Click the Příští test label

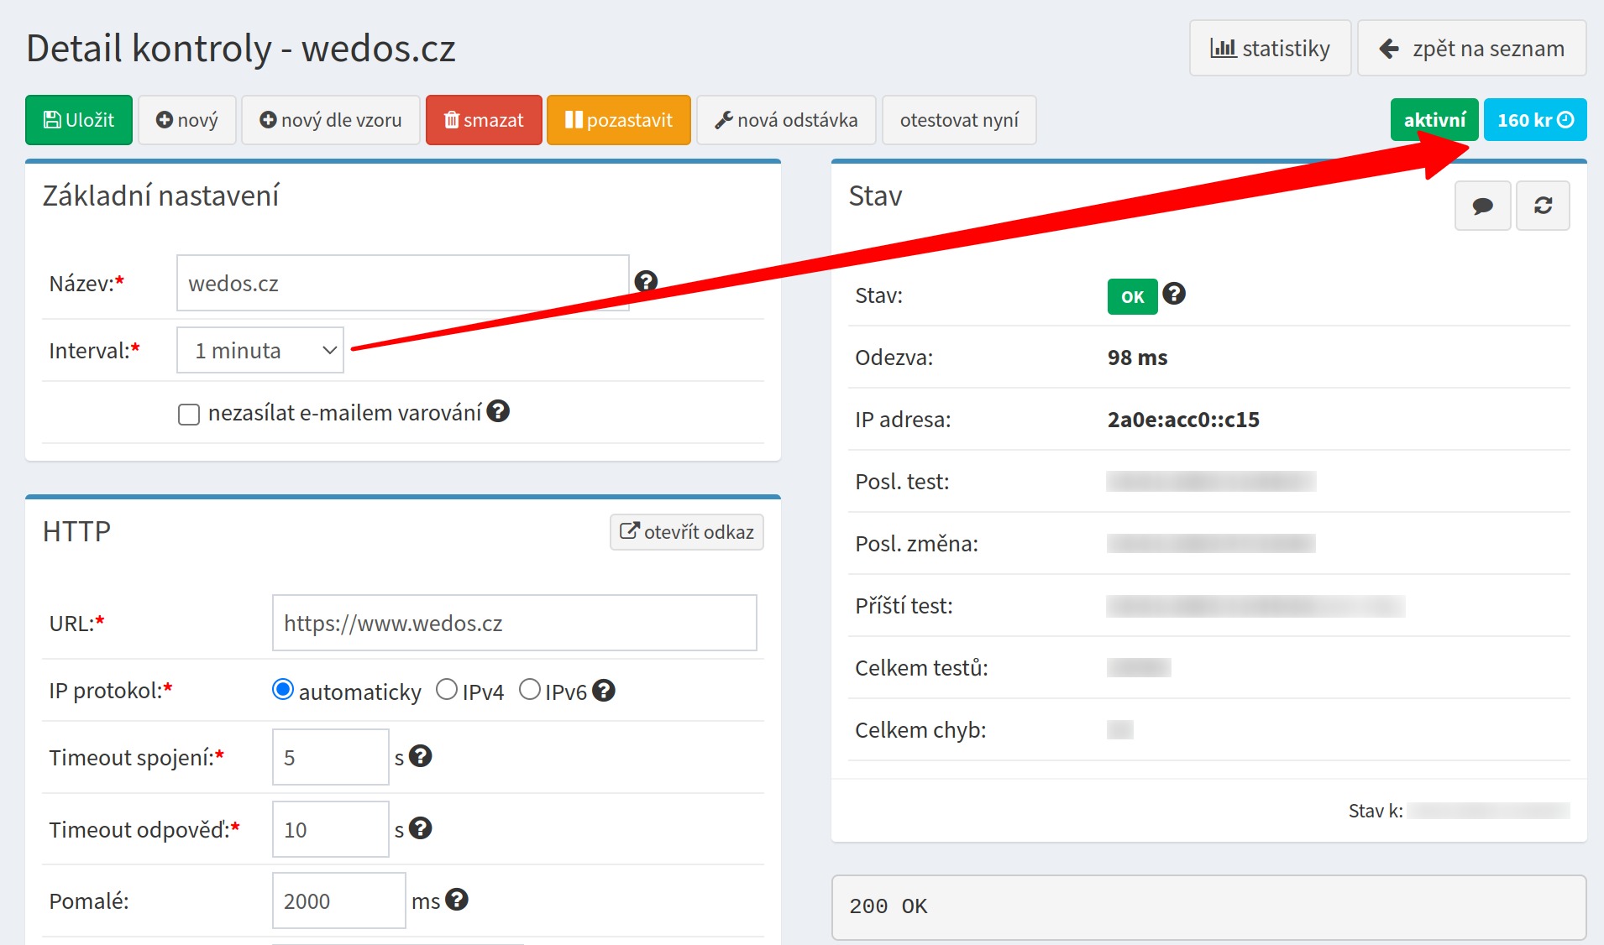904,606
